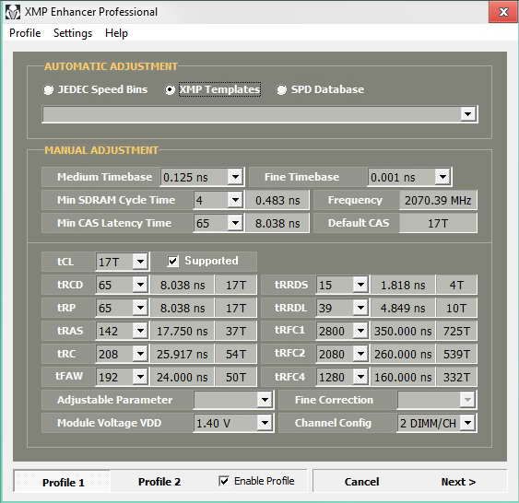Click the tRFC4 160.000 ns value
The width and height of the screenshot is (519, 503).
403,377
